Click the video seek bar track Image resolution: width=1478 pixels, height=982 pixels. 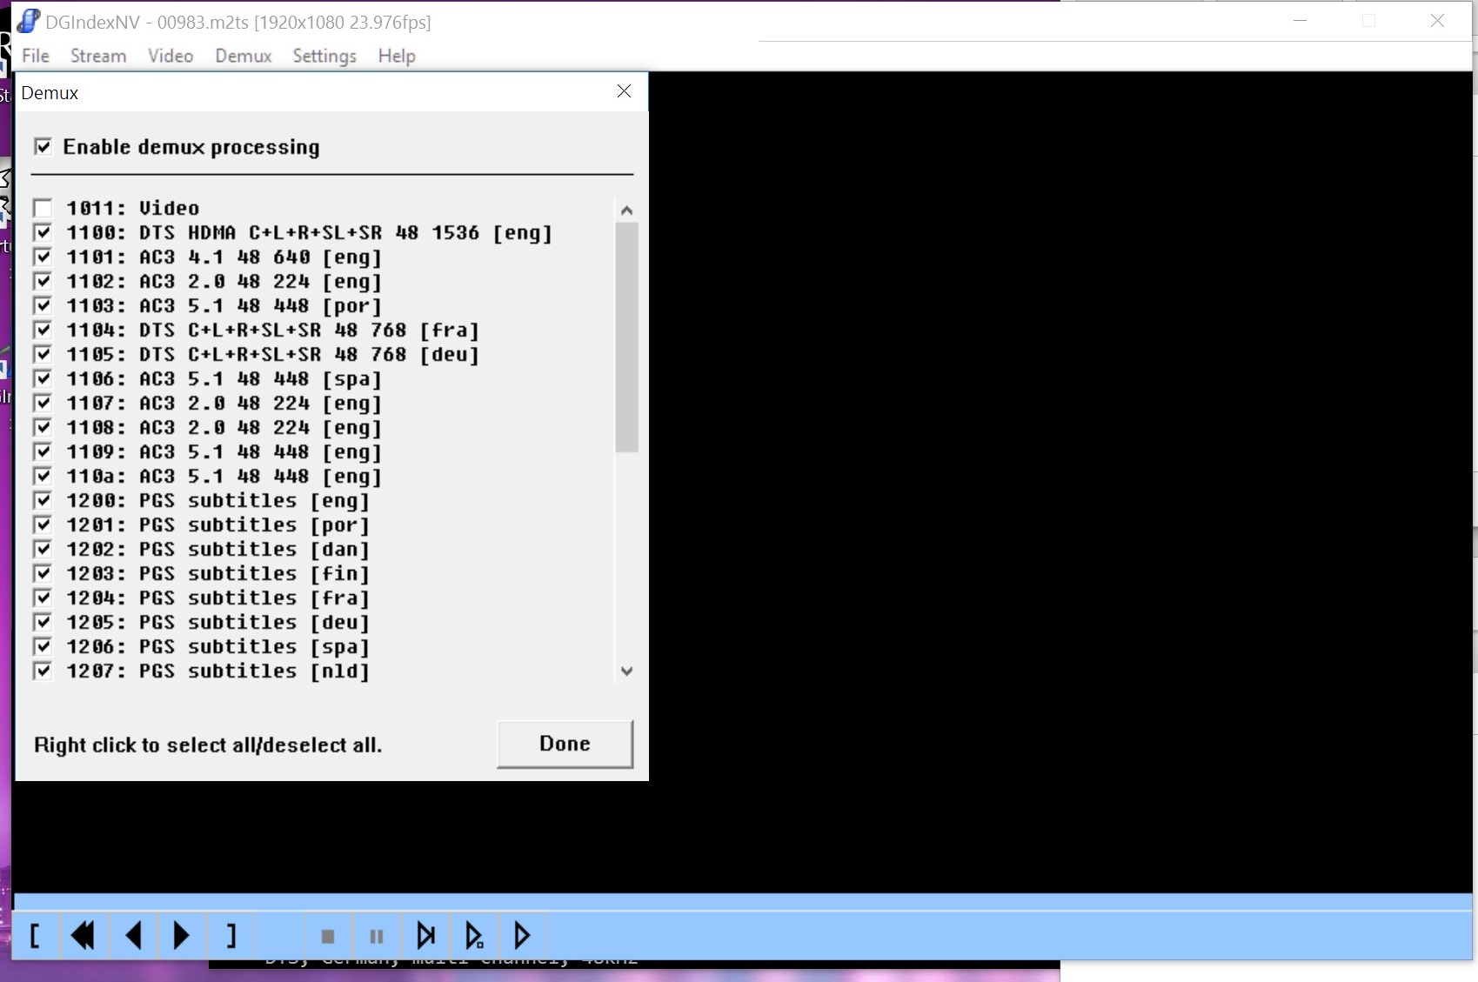pyautogui.click(x=742, y=902)
